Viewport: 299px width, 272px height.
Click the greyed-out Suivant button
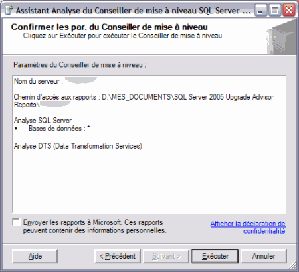click(166, 256)
